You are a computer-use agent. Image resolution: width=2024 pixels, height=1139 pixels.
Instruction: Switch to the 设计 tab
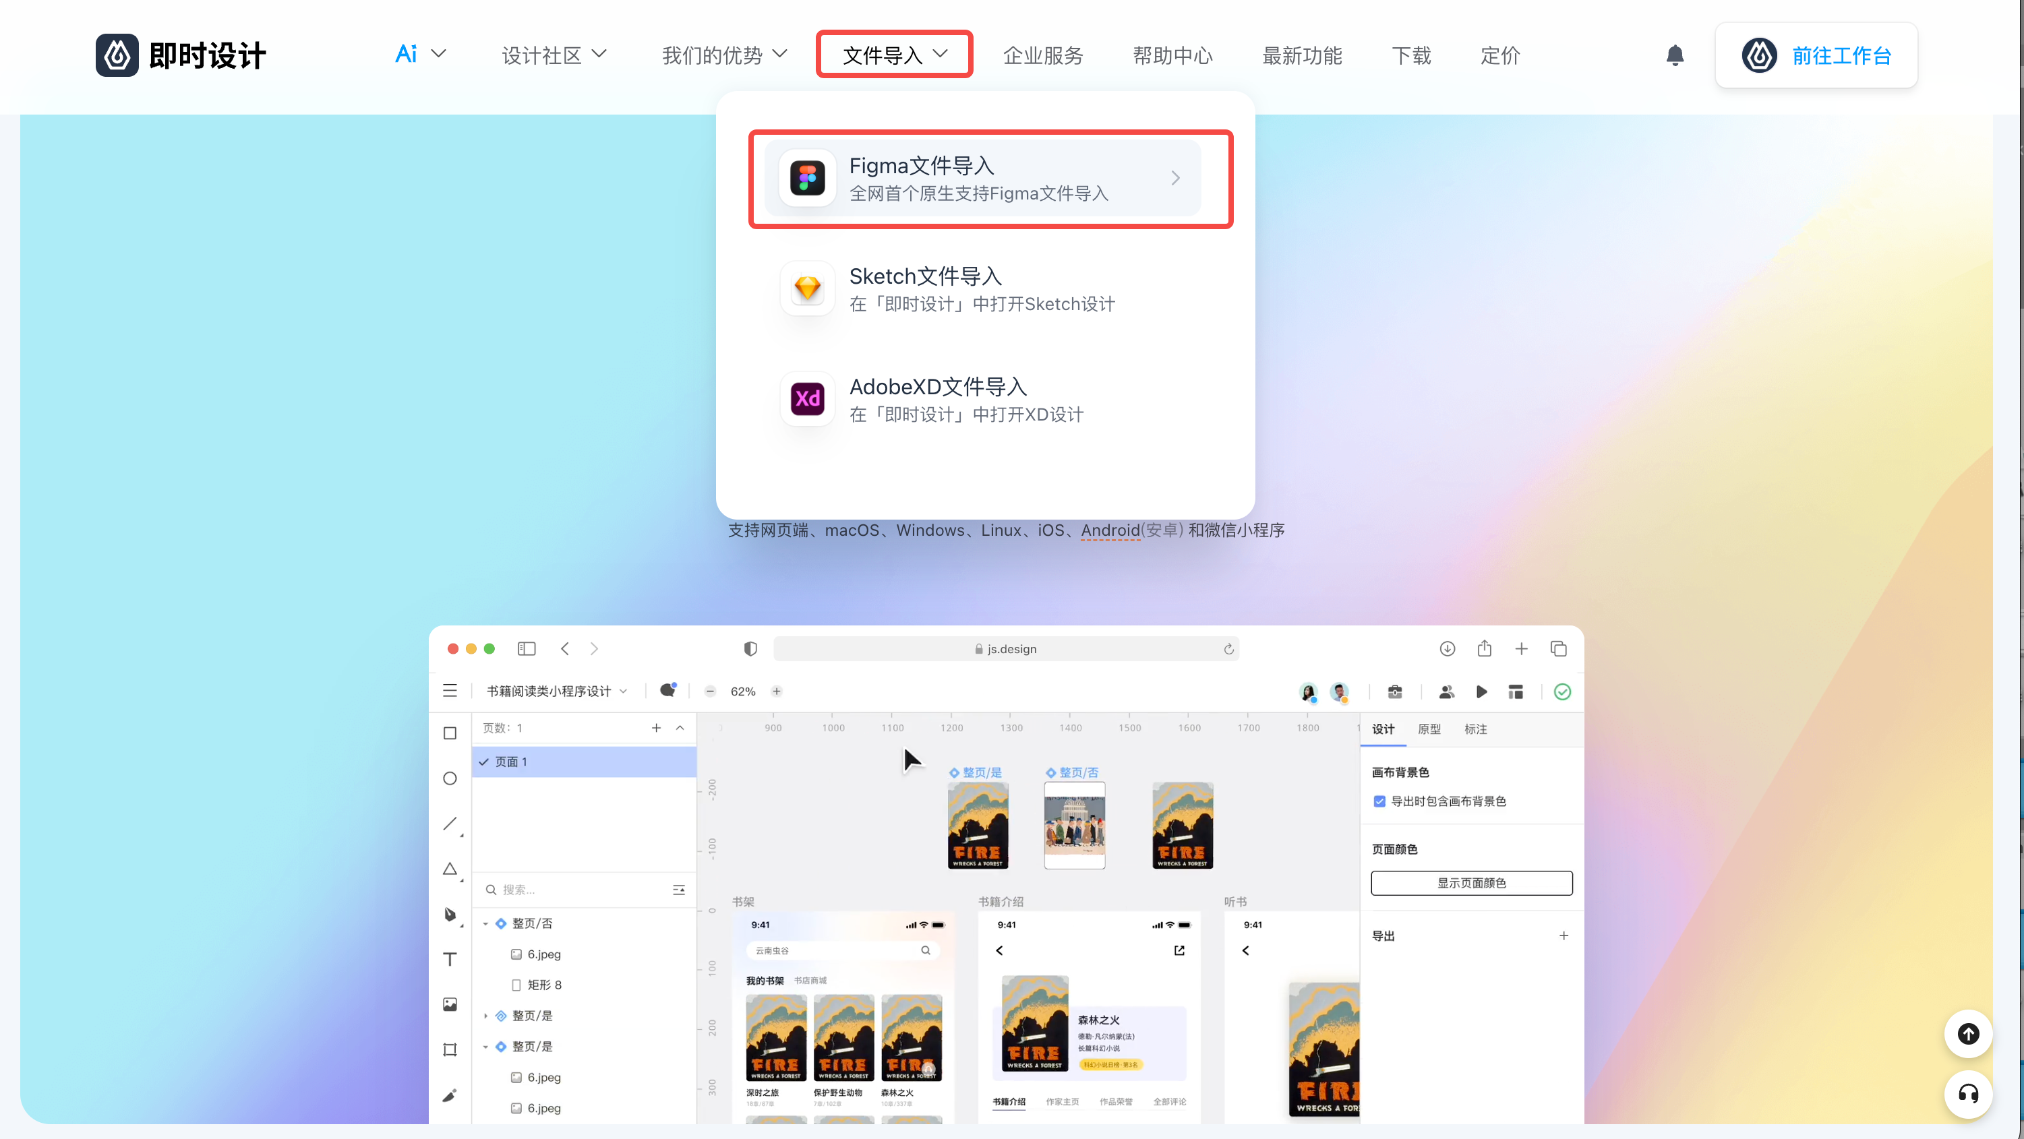pos(1383,729)
